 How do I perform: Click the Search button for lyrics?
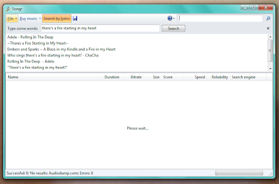pyautogui.click(x=174, y=28)
